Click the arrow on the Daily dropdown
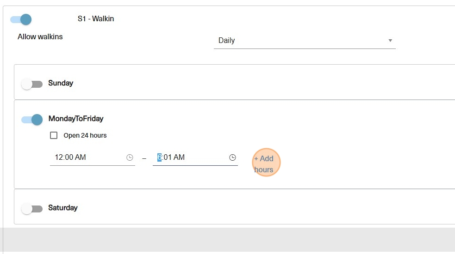The width and height of the screenshot is (455, 254). [x=390, y=41]
